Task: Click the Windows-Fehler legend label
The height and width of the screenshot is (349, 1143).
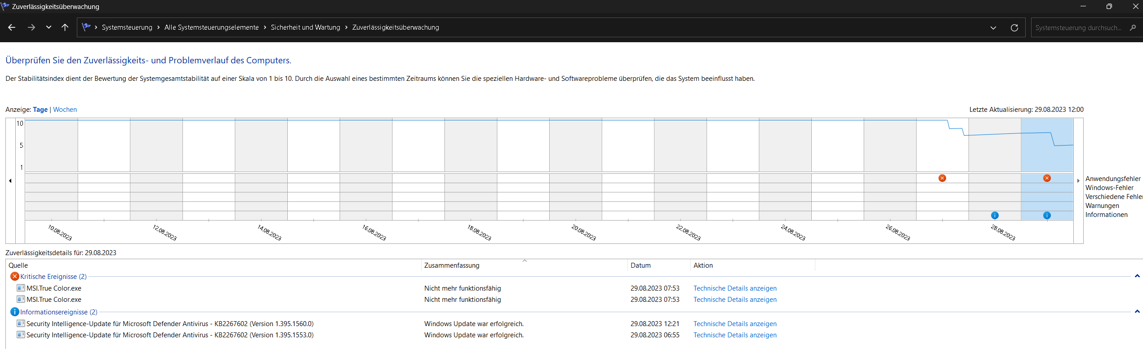Action: [x=1109, y=188]
